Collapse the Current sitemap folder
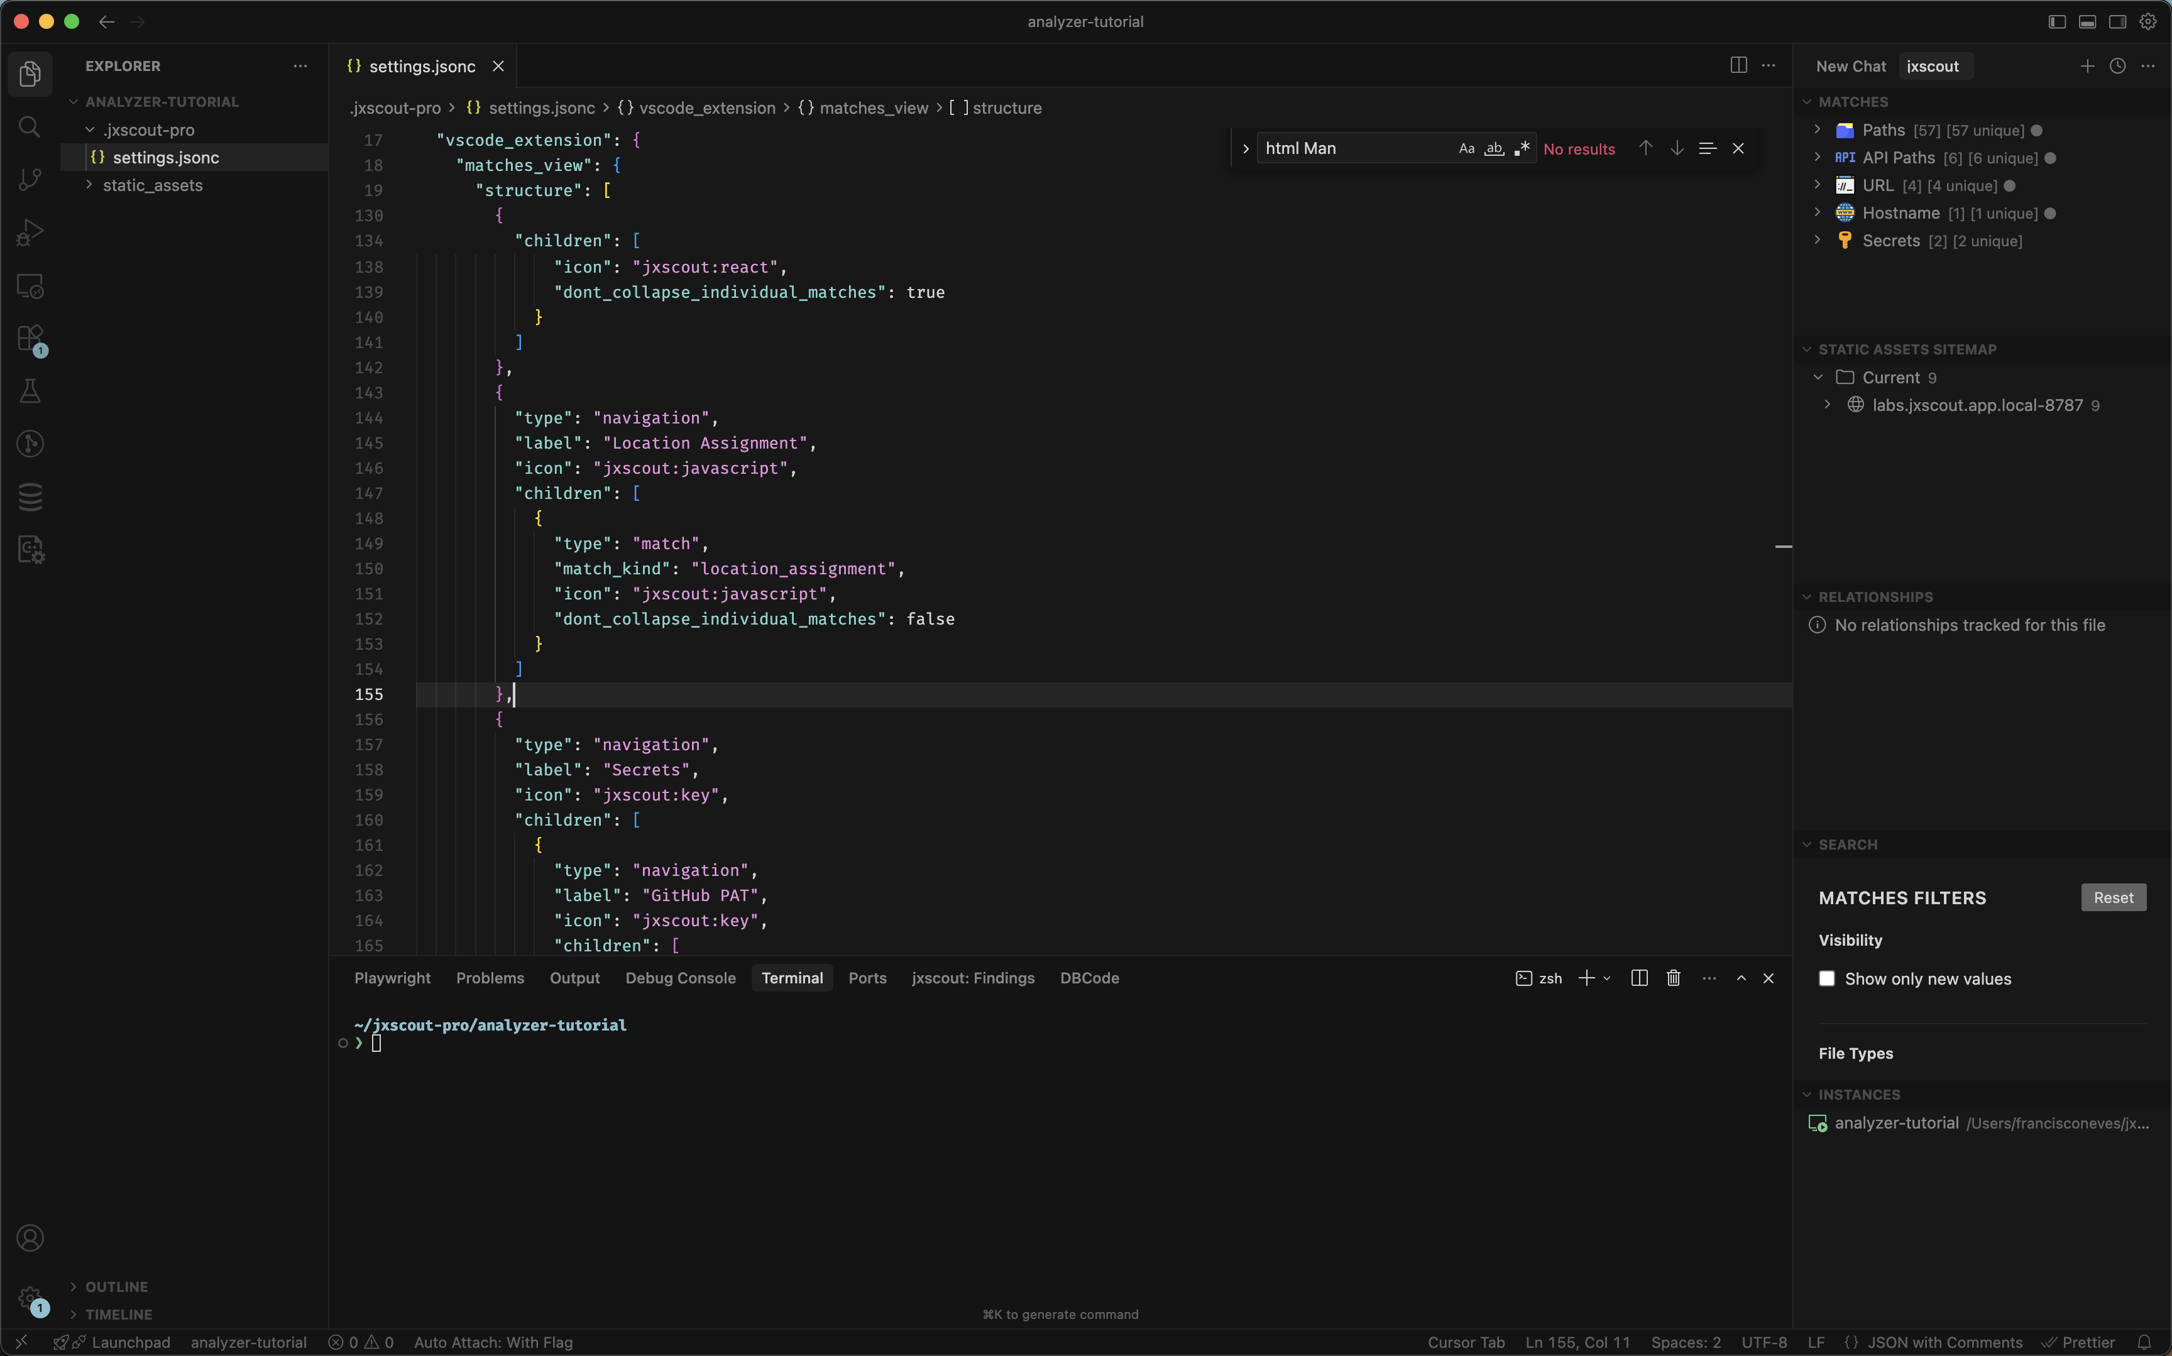The height and width of the screenshot is (1356, 2172). pos(1818,378)
